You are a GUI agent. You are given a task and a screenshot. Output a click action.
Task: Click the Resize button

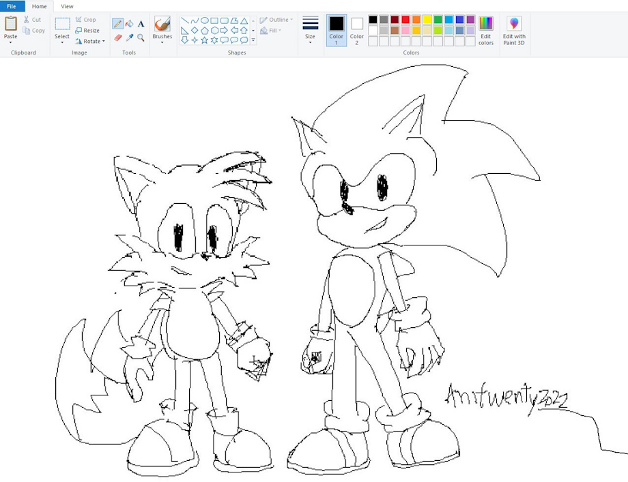point(87,31)
